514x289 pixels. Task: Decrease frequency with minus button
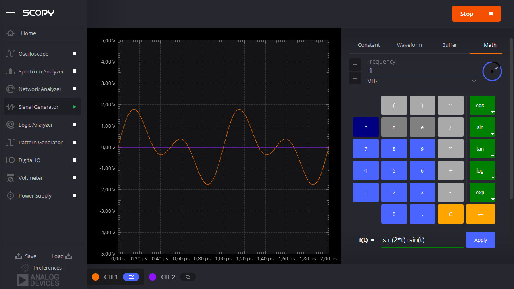[x=355, y=78]
